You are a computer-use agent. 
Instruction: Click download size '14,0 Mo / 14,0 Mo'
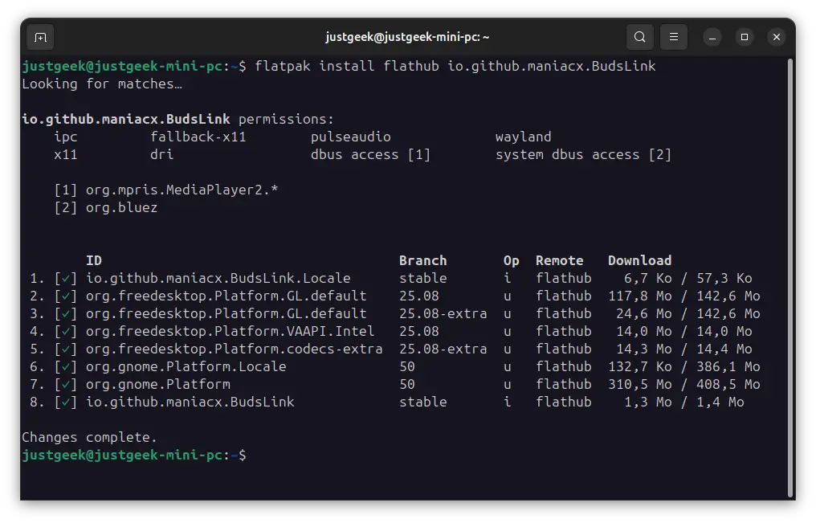click(684, 332)
